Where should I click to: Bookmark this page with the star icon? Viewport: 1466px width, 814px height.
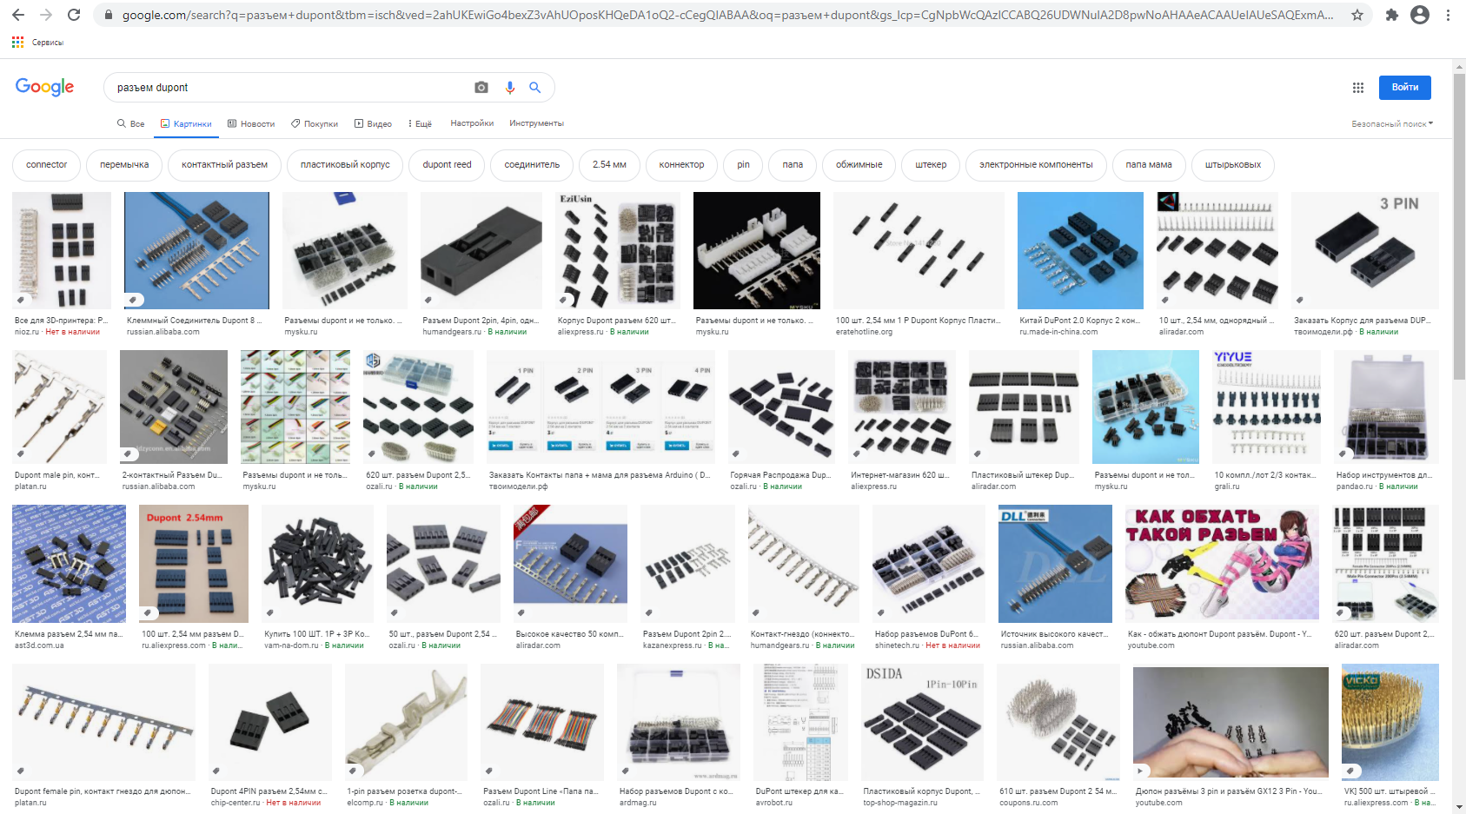coord(1357,15)
